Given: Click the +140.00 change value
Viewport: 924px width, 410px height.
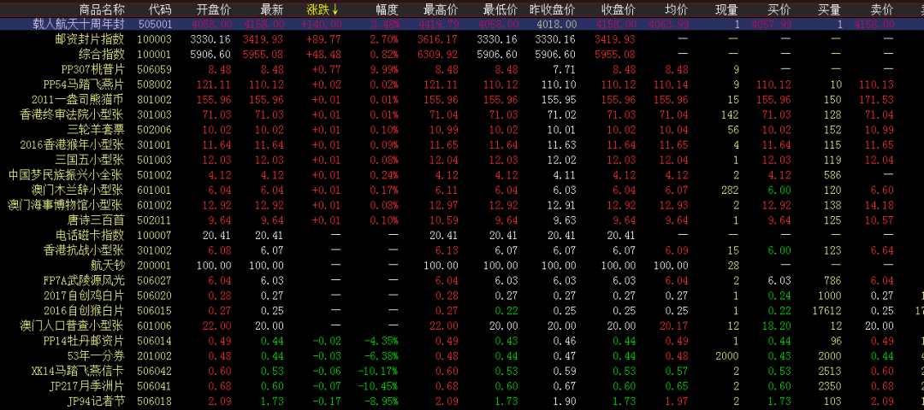Looking at the screenshot, I should pyautogui.click(x=321, y=24).
